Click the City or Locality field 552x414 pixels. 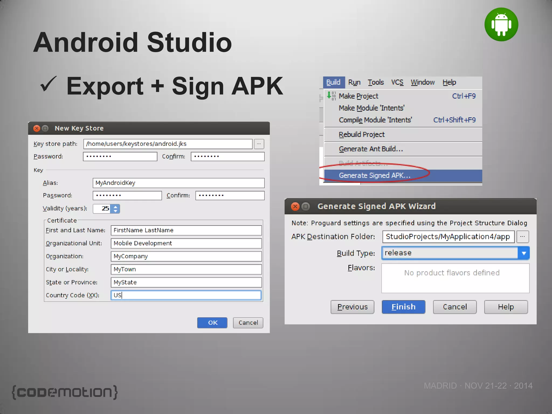click(186, 270)
